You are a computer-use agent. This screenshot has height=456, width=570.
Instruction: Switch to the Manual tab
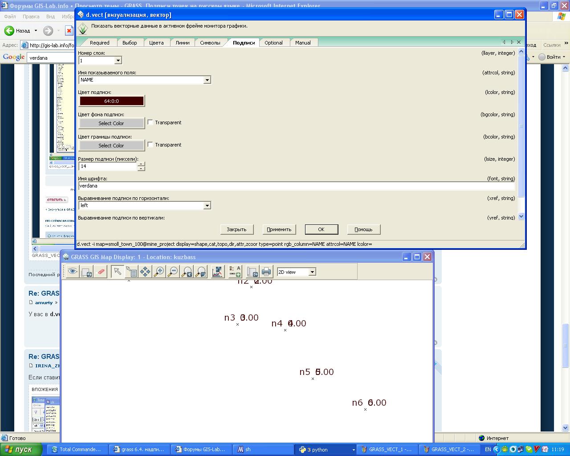click(x=303, y=43)
